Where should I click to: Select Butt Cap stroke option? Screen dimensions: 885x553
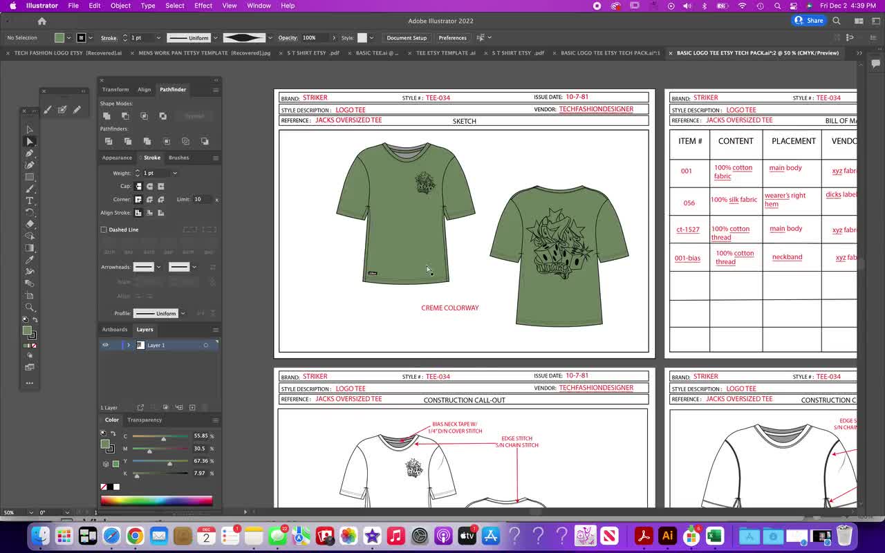click(138, 186)
